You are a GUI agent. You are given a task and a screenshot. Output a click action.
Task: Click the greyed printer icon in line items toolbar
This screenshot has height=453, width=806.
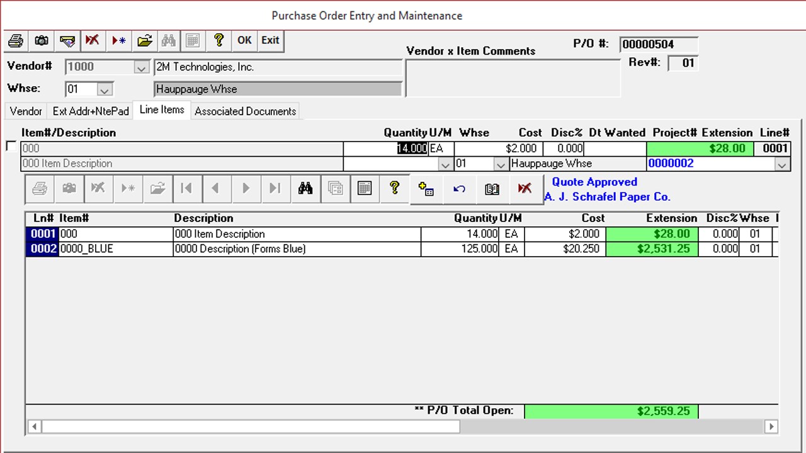(39, 188)
